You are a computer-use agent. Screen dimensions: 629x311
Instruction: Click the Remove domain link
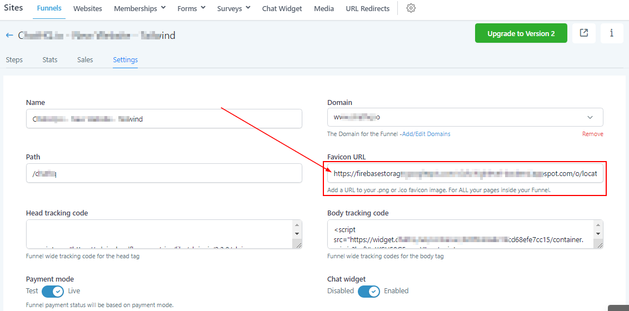point(592,134)
